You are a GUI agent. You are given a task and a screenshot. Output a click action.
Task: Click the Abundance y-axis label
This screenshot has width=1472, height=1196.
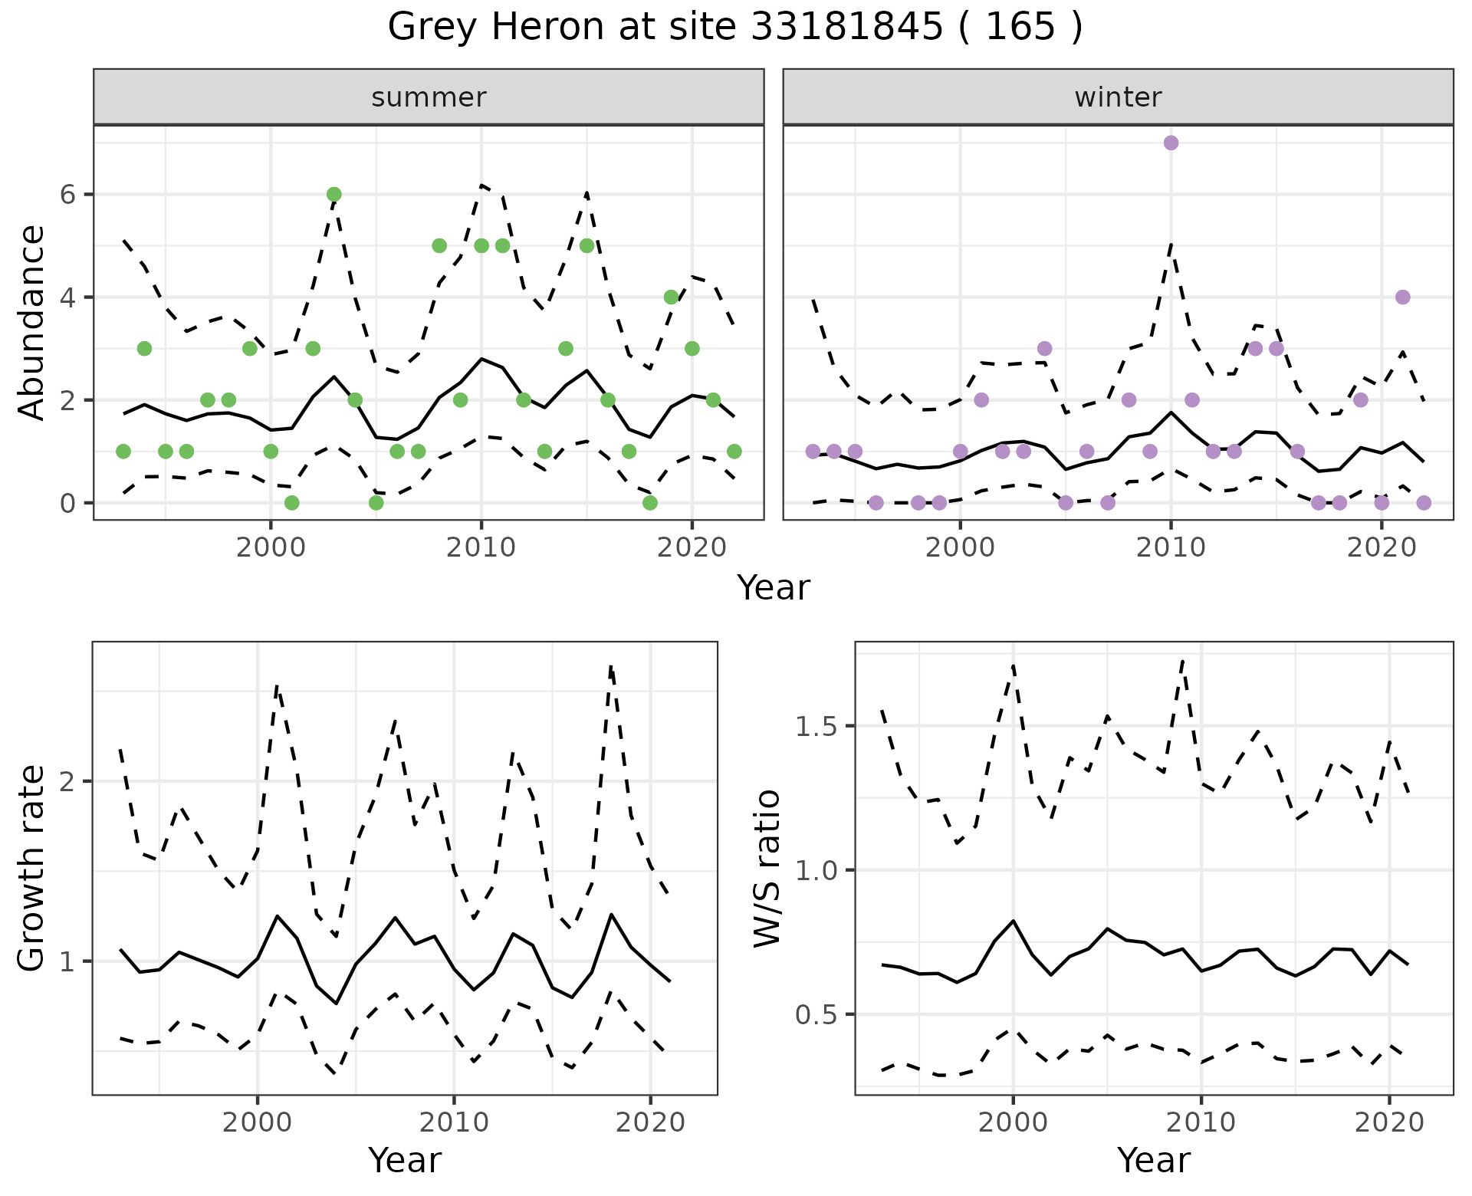click(31, 323)
